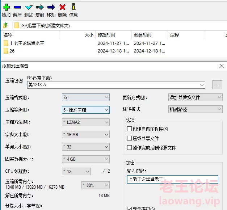Click the Test (测试) checkmark icon
Viewport: 227px width, 210px height.
(28, 7)
